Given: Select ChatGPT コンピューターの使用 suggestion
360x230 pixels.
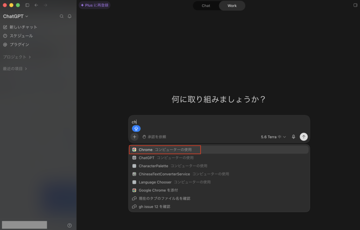Looking at the screenshot, I should 219,158.
